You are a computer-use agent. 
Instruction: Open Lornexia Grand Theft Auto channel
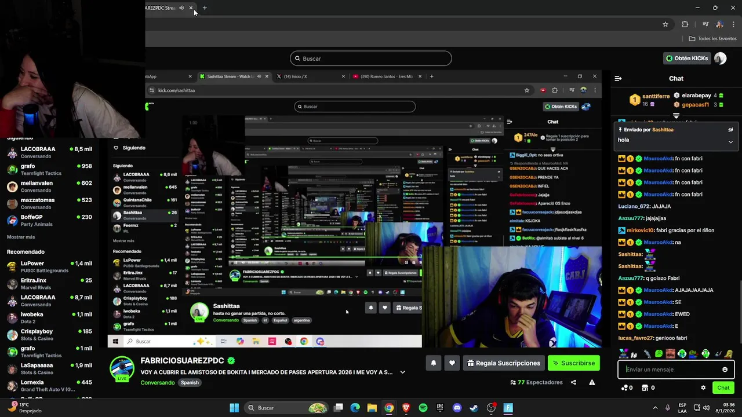click(x=49, y=386)
